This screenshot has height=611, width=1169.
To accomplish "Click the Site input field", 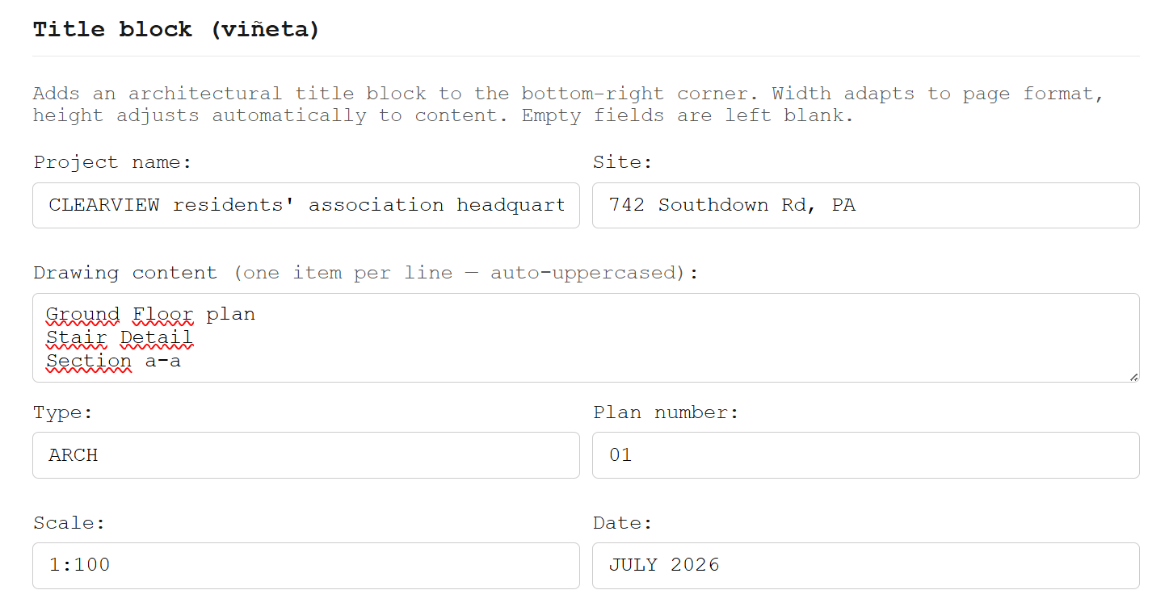I will (864, 205).
